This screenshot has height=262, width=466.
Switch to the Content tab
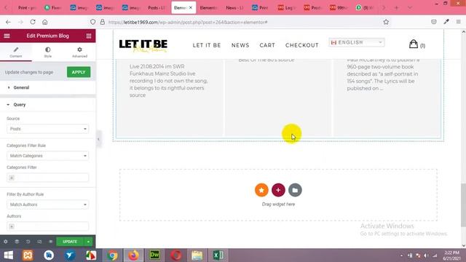pos(16,52)
